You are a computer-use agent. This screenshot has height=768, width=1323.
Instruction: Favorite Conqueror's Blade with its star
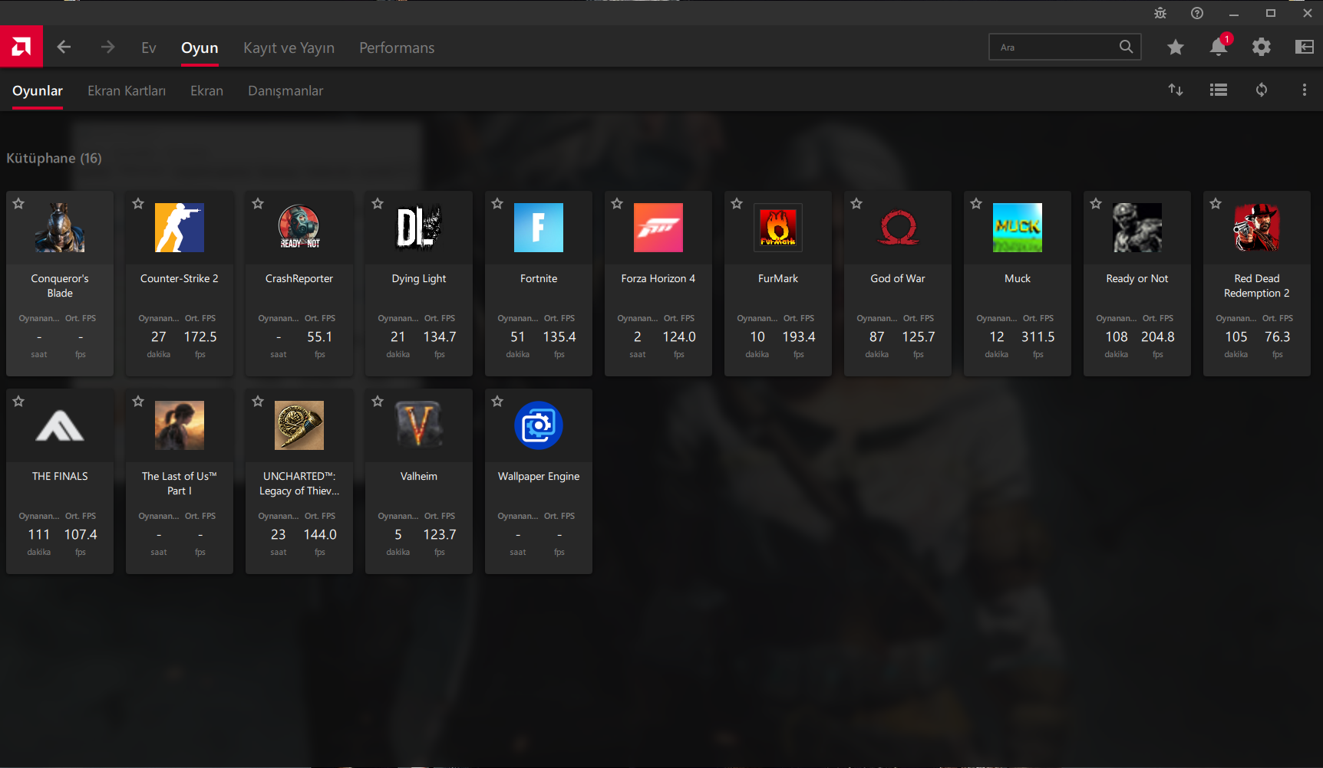[18, 203]
